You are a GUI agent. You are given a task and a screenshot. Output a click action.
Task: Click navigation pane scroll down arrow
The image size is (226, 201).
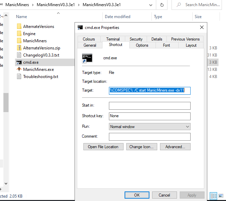click(6, 184)
